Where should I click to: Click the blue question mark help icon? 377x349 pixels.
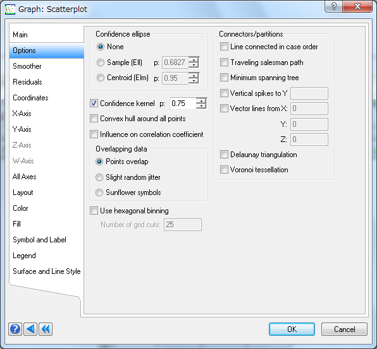(x=15, y=329)
